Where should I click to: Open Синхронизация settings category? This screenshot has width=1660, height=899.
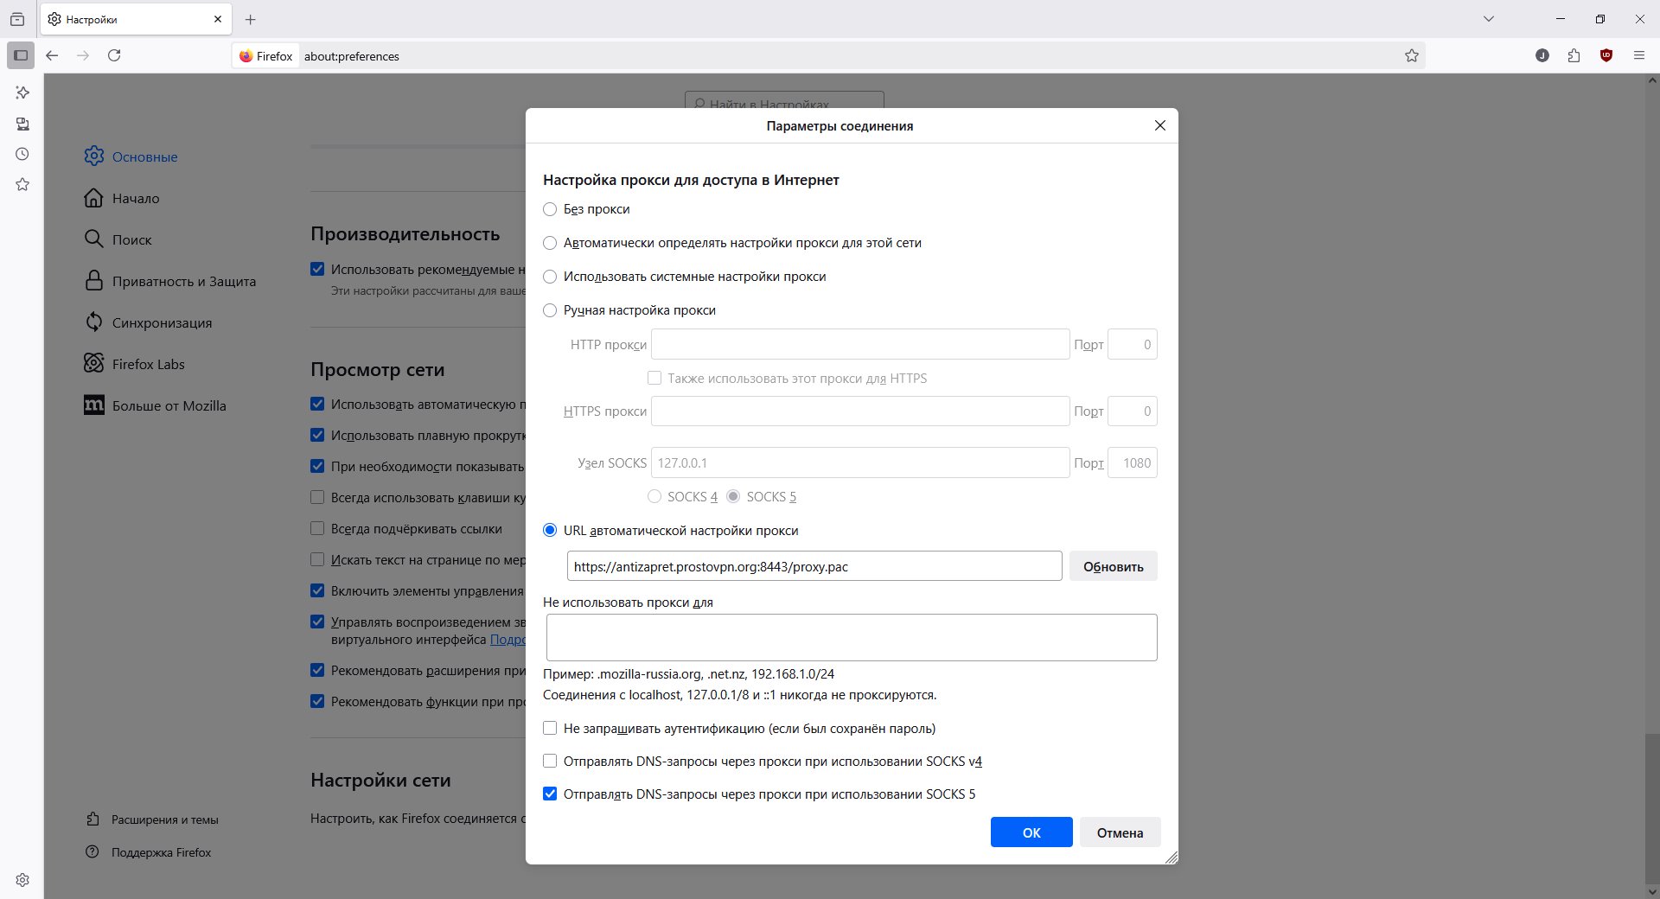tap(148, 322)
